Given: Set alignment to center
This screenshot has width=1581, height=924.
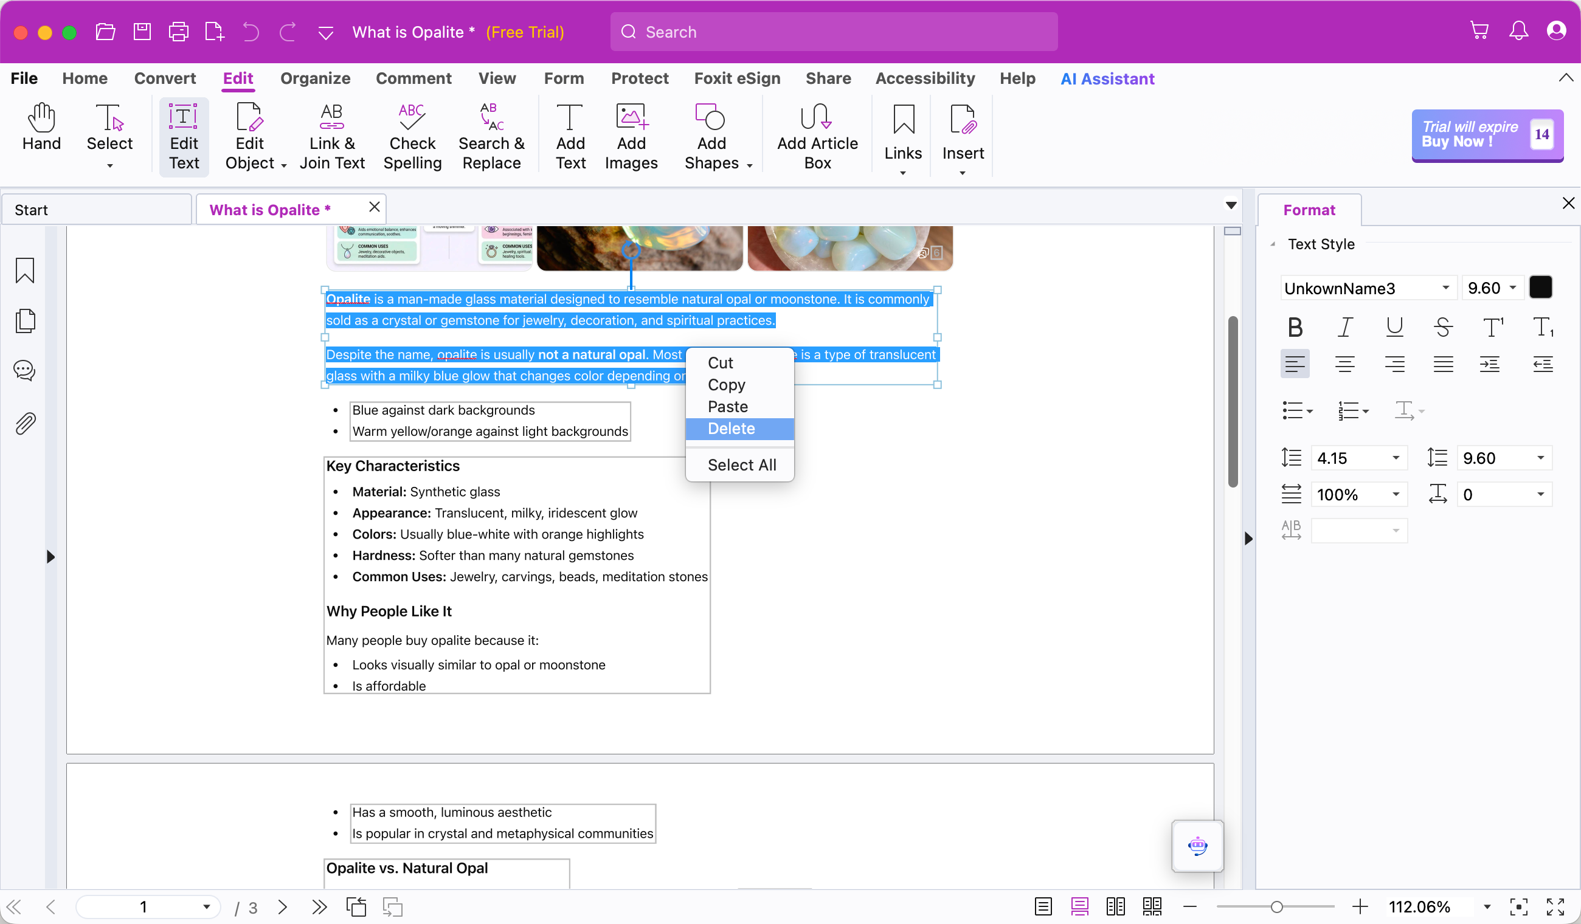Looking at the screenshot, I should coord(1344,364).
